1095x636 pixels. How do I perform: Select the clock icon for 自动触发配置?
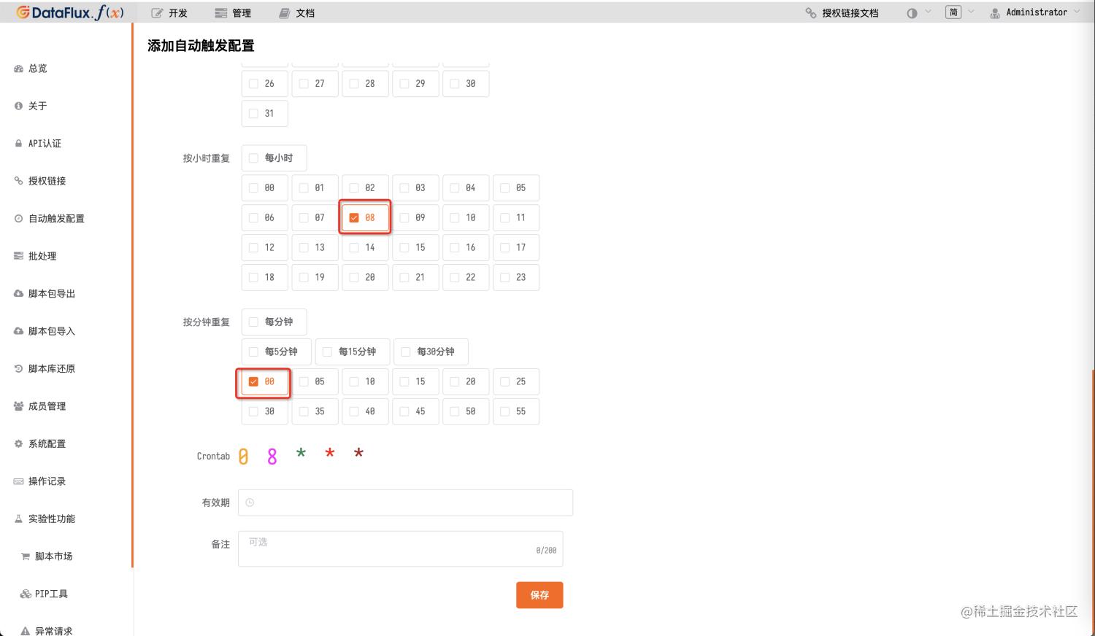click(x=19, y=219)
